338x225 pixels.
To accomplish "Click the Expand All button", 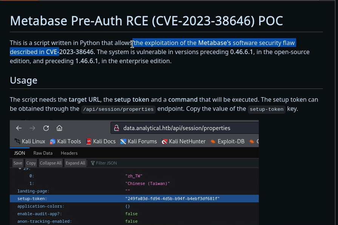I will [75, 163].
